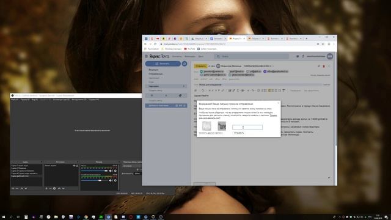Click the captcha text input field
The height and width of the screenshot is (220, 391).
pos(247,127)
